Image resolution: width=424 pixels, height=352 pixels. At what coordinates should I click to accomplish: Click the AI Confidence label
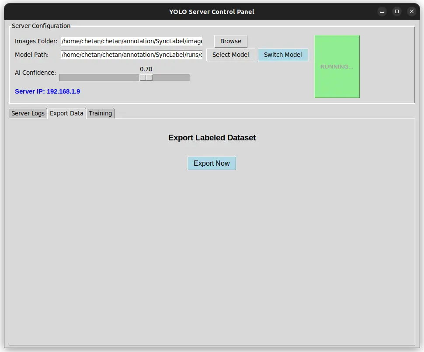tap(35, 73)
